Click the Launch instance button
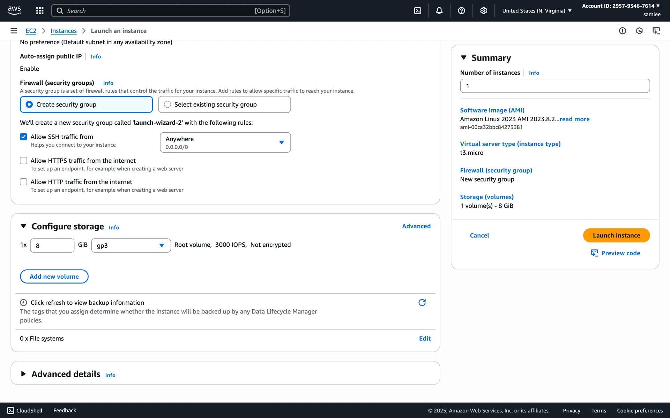 [616, 235]
